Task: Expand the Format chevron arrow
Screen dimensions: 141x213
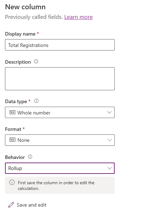Action: 109,140
